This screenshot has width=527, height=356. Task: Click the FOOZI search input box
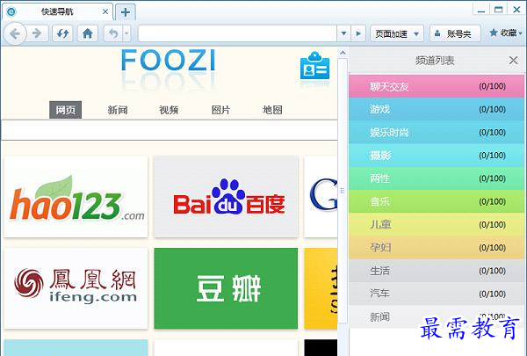(x=169, y=130)
